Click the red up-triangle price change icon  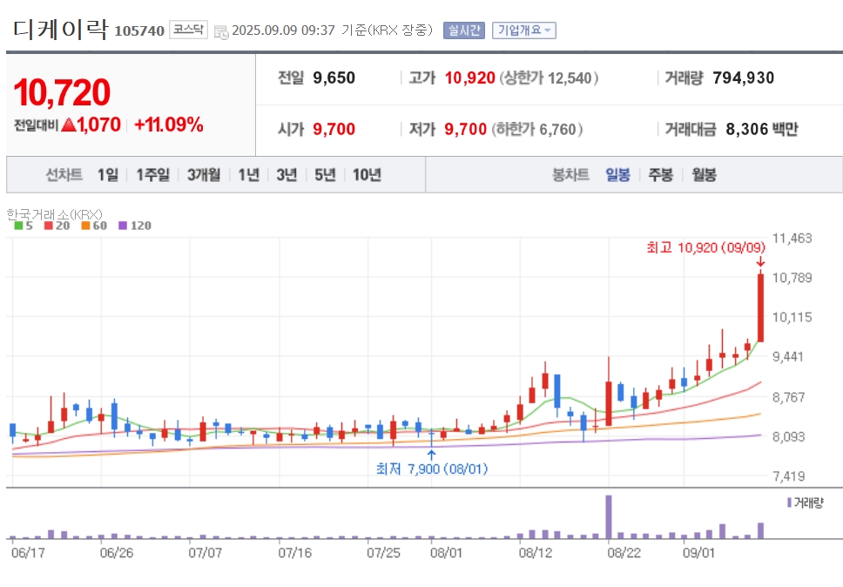pos(69,125)
